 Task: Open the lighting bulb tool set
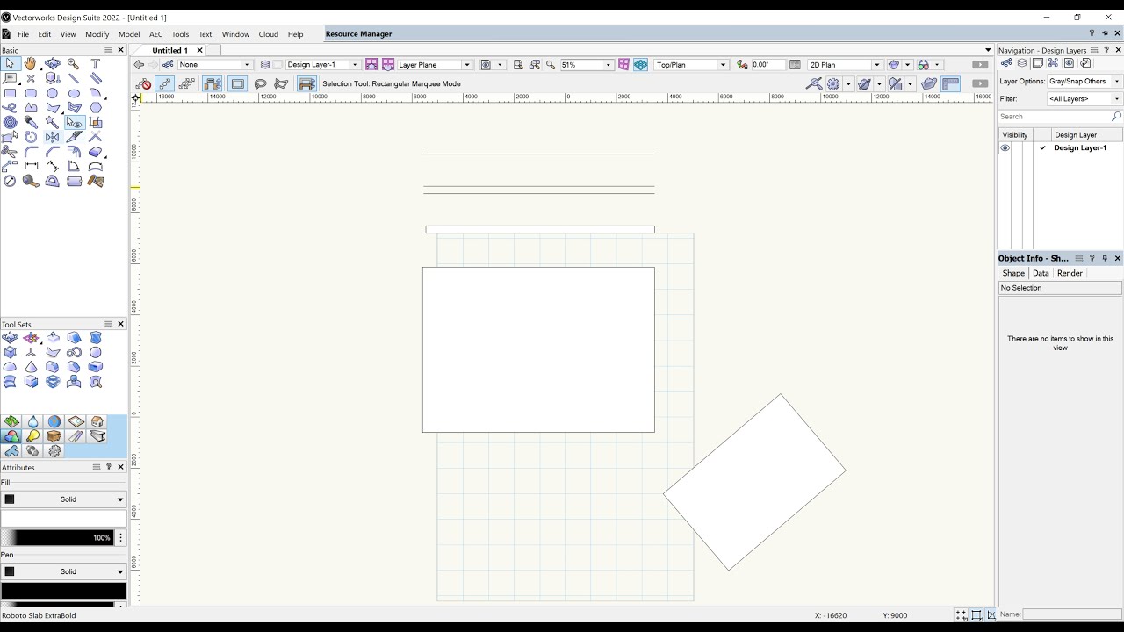32,436
